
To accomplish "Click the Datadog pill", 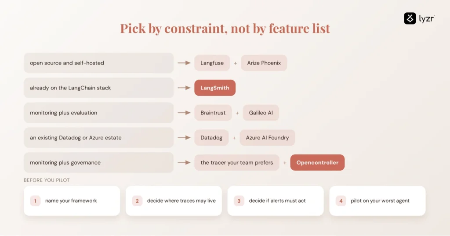I will click(211, 138).
